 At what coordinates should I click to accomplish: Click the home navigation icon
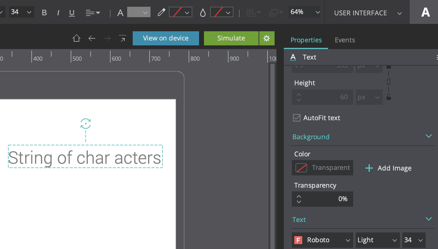(x=76, y=38)
